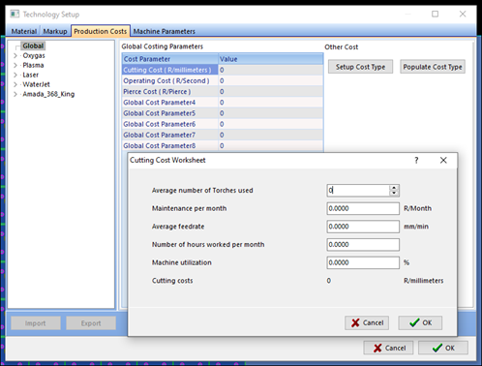
Task: Click the Operating Cost value cell
Action: click(271, 80)
